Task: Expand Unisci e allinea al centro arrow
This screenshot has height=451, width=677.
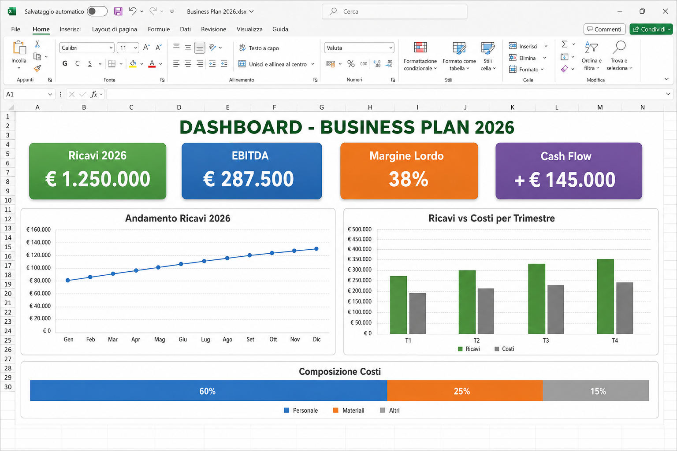Action: coord(313,64)
